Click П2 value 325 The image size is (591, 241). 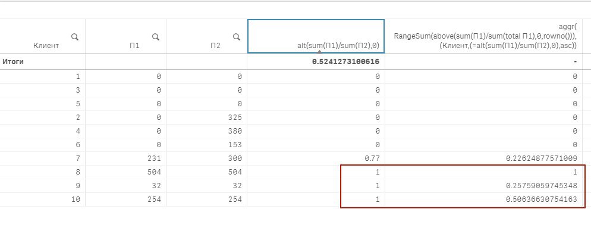[235, 118]
